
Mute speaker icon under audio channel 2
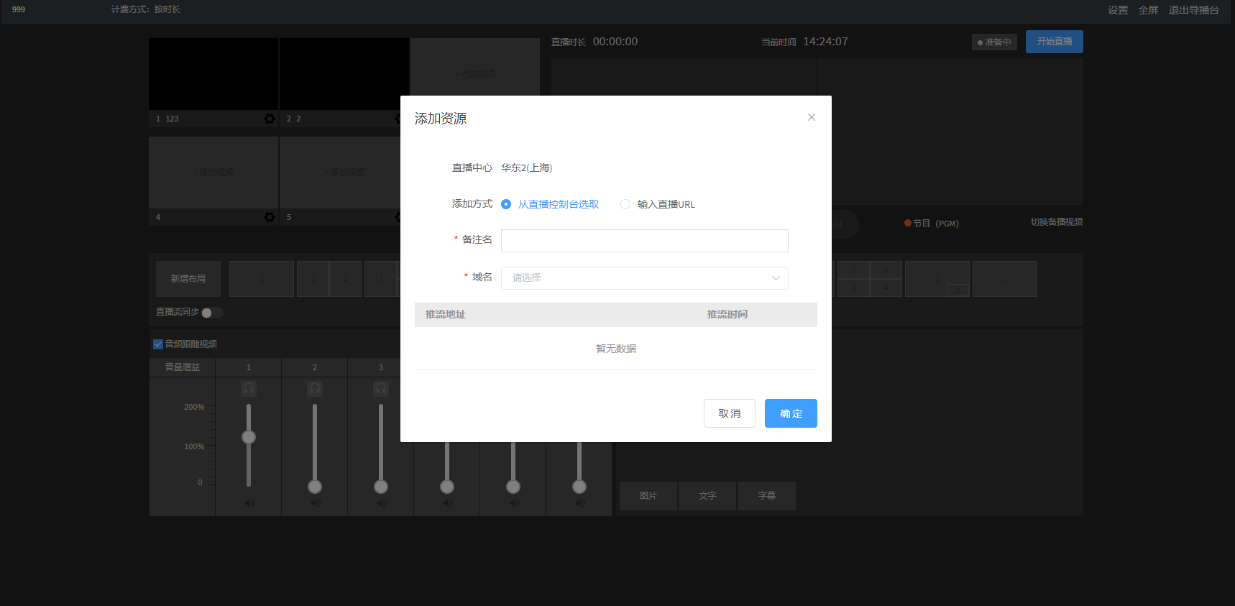click(315, 503)
